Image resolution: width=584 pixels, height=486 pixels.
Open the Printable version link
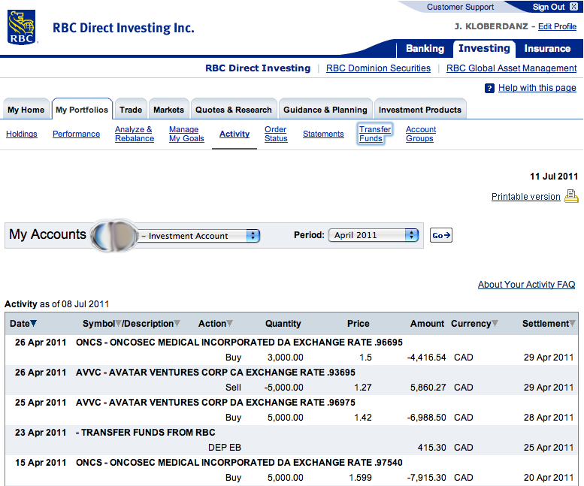tap(526, 197)
